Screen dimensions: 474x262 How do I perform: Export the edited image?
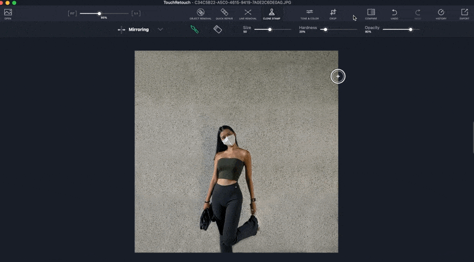[465, 14]
